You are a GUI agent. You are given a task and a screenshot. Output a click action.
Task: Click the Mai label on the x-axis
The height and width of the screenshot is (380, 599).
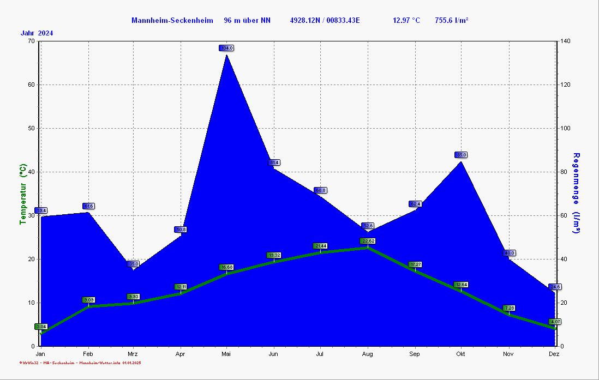[x=226, y=354]
